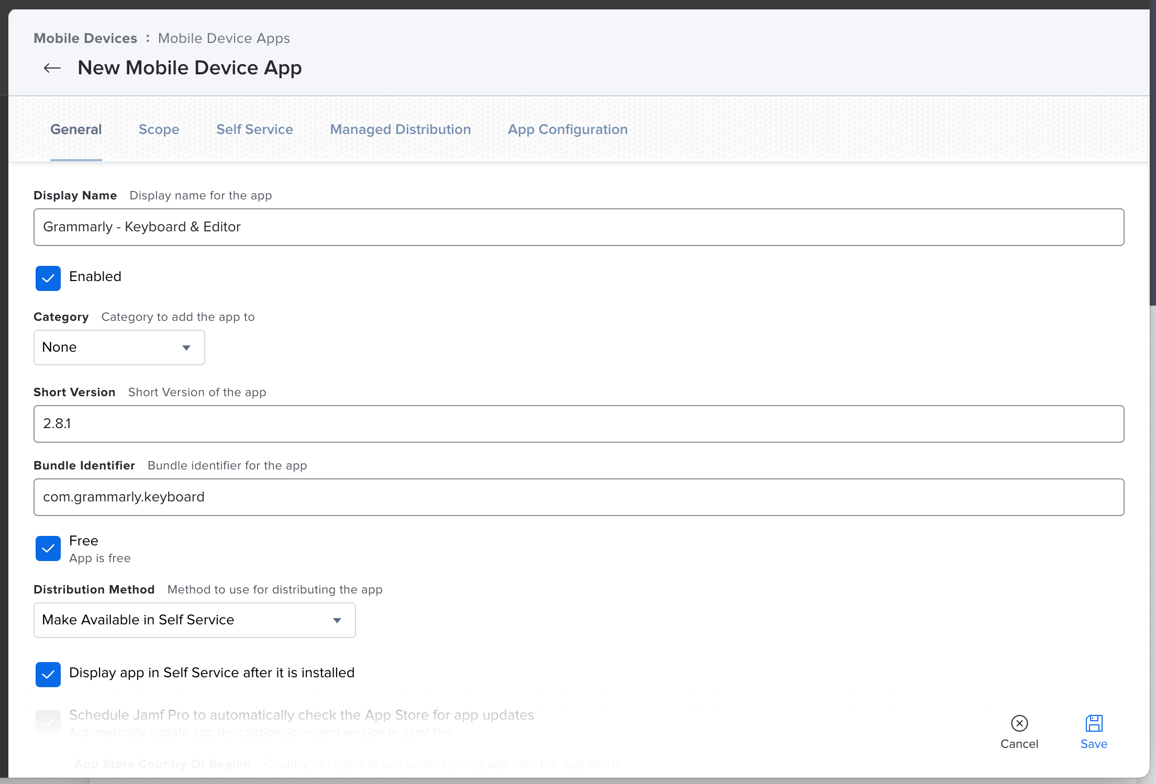Open the Distribution Method dropdown
Viewport: 1156px width, 784px height.
point(195,620)
